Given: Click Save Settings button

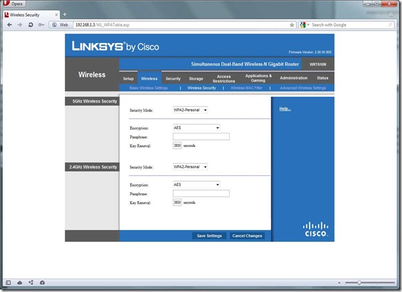Looking at the screenshot, I should point(209,236).
